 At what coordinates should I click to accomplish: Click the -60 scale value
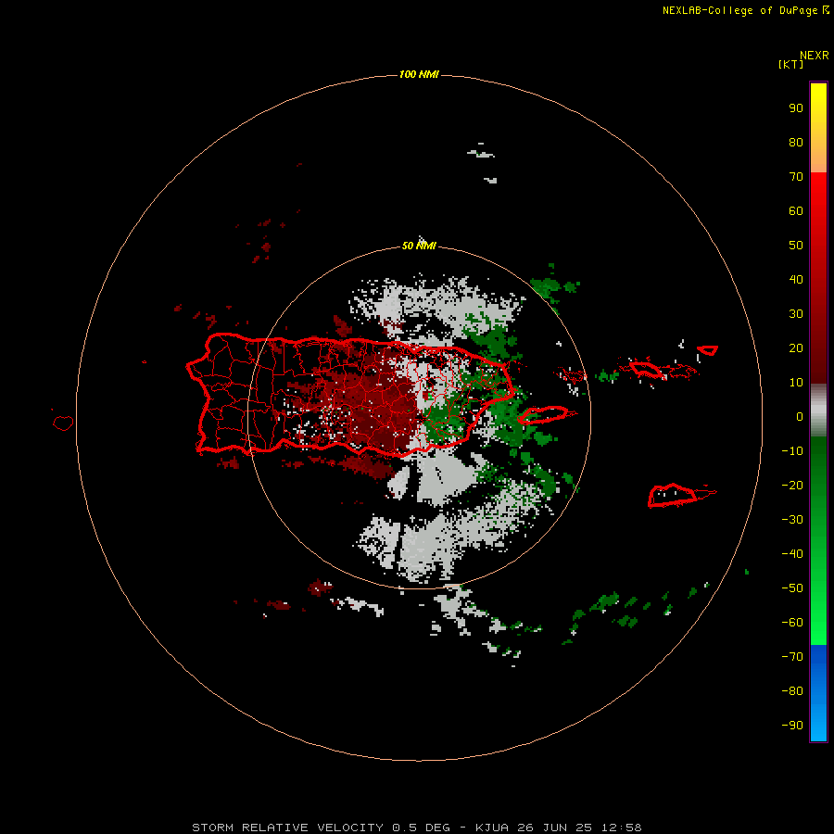[x=792, y=623]
